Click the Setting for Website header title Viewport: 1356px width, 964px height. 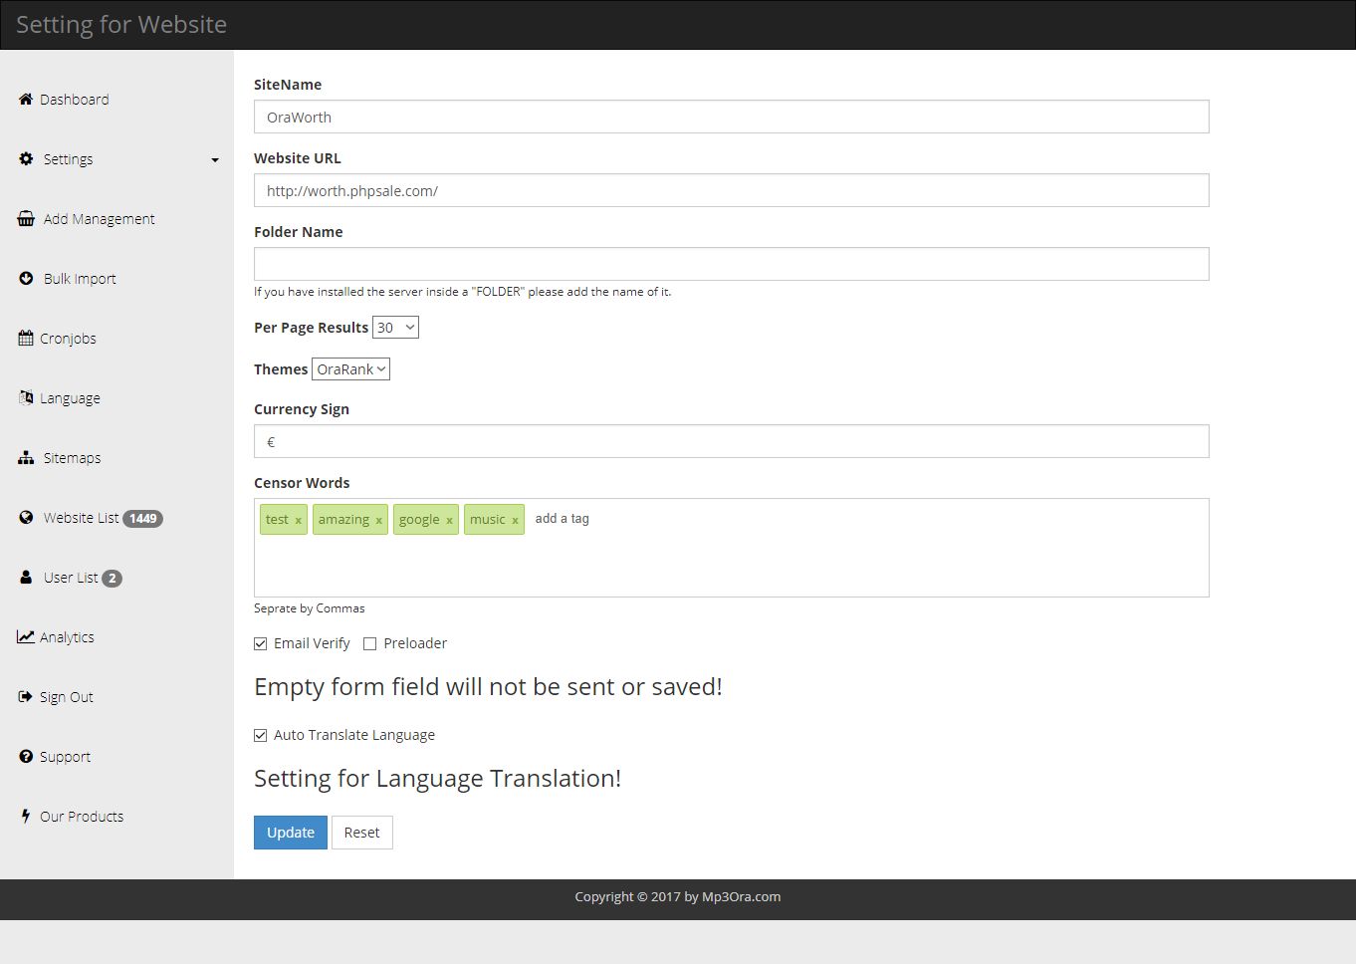pos(121,25)
